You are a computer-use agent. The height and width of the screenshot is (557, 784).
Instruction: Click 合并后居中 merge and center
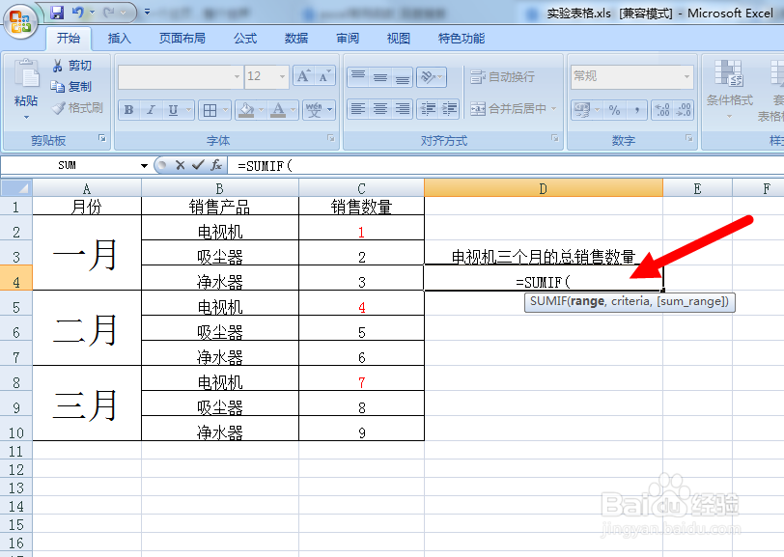point(508,108)
